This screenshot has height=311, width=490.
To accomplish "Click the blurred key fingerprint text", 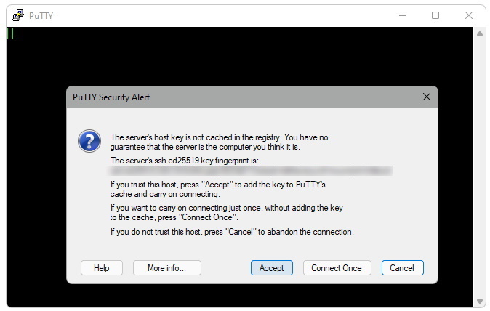I will (x=251, y=171).
